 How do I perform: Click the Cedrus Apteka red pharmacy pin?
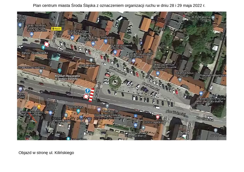158,117
